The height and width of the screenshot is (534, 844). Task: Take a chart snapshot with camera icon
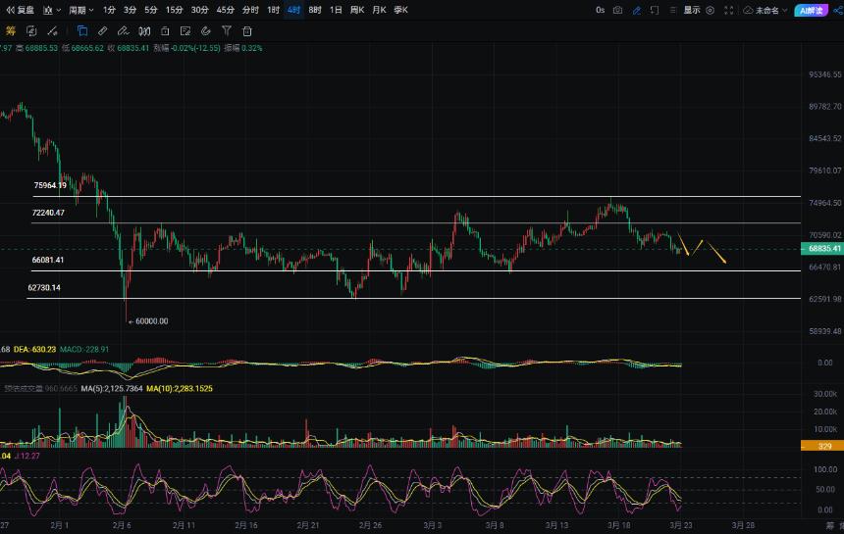click(618, 10)
